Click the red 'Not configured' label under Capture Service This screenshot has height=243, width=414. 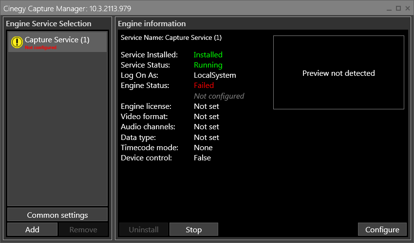pos(40,48)
